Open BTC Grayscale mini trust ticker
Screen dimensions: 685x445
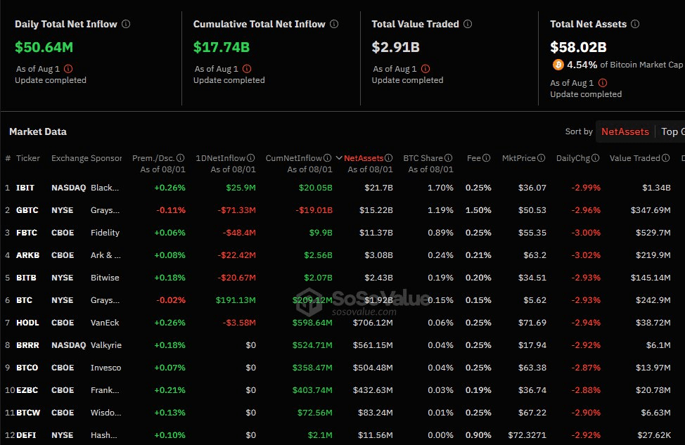pos(25,300)
